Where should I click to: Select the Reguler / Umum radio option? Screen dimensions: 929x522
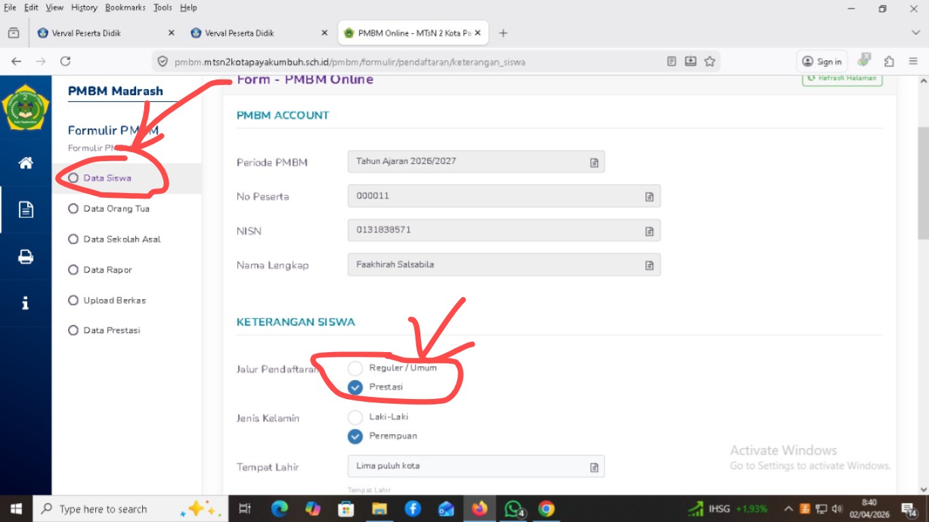click(x=355, y=368)
